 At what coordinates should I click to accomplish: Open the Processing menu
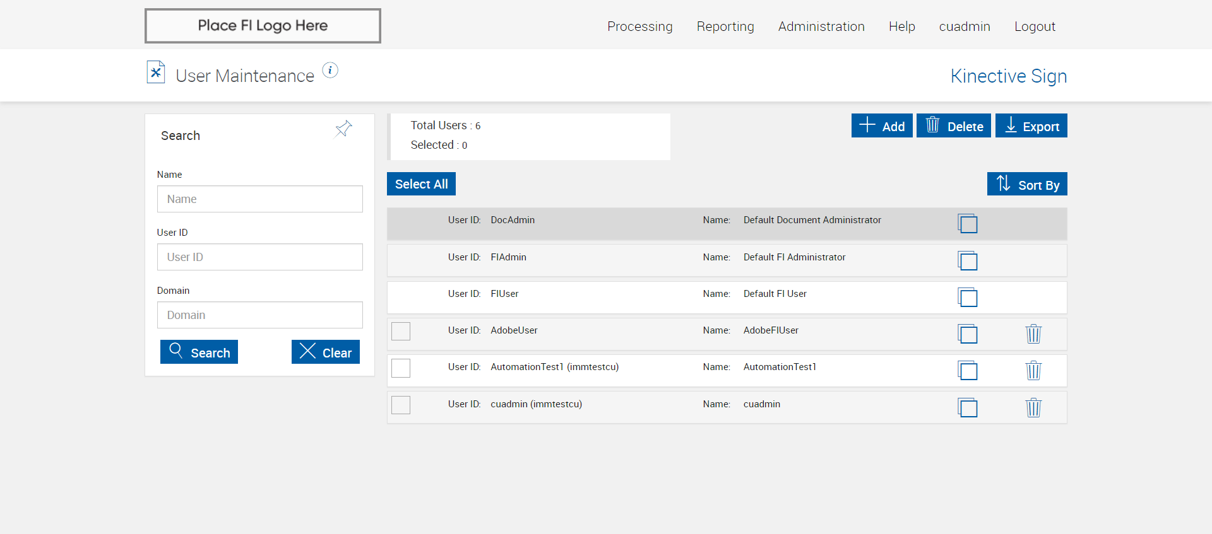639,26
